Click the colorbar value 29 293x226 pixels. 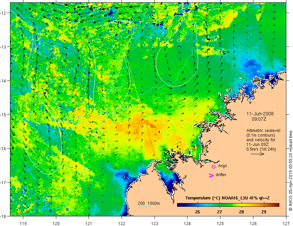point(264,212)
